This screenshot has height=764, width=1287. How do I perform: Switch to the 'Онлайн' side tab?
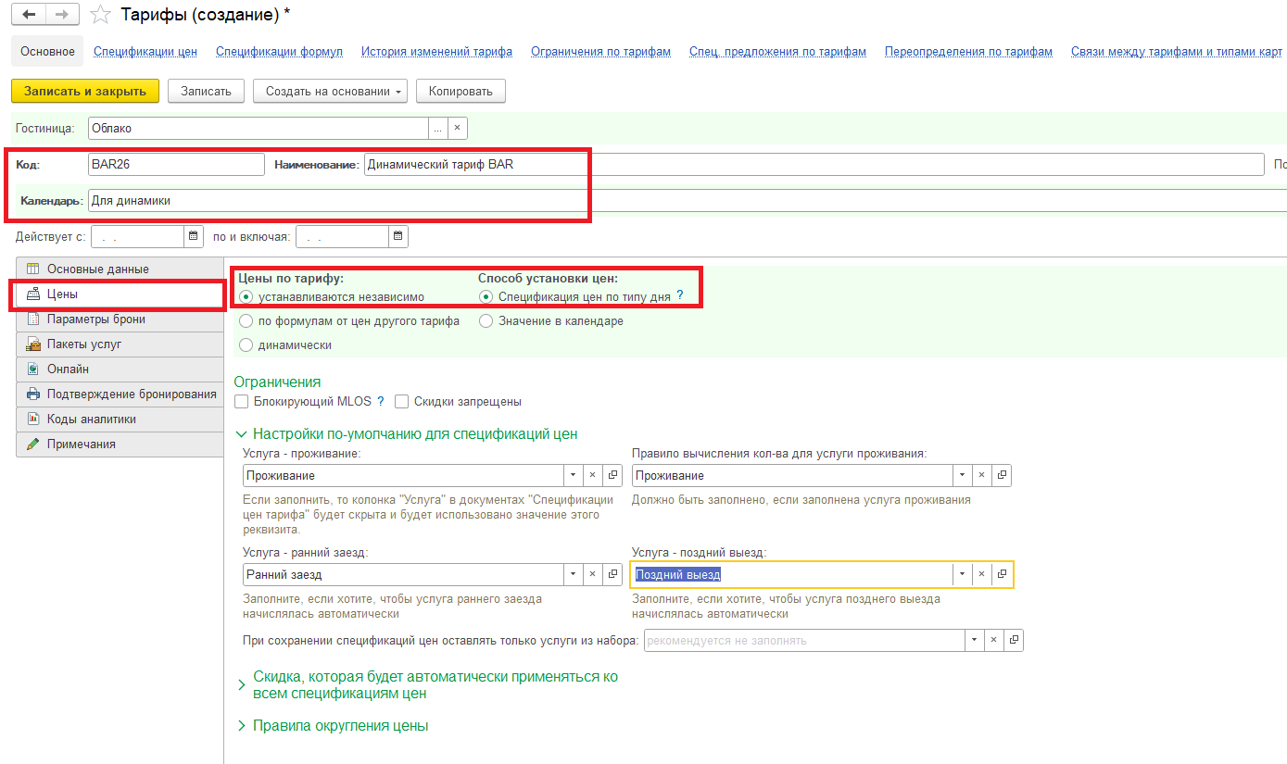point(120,369)
